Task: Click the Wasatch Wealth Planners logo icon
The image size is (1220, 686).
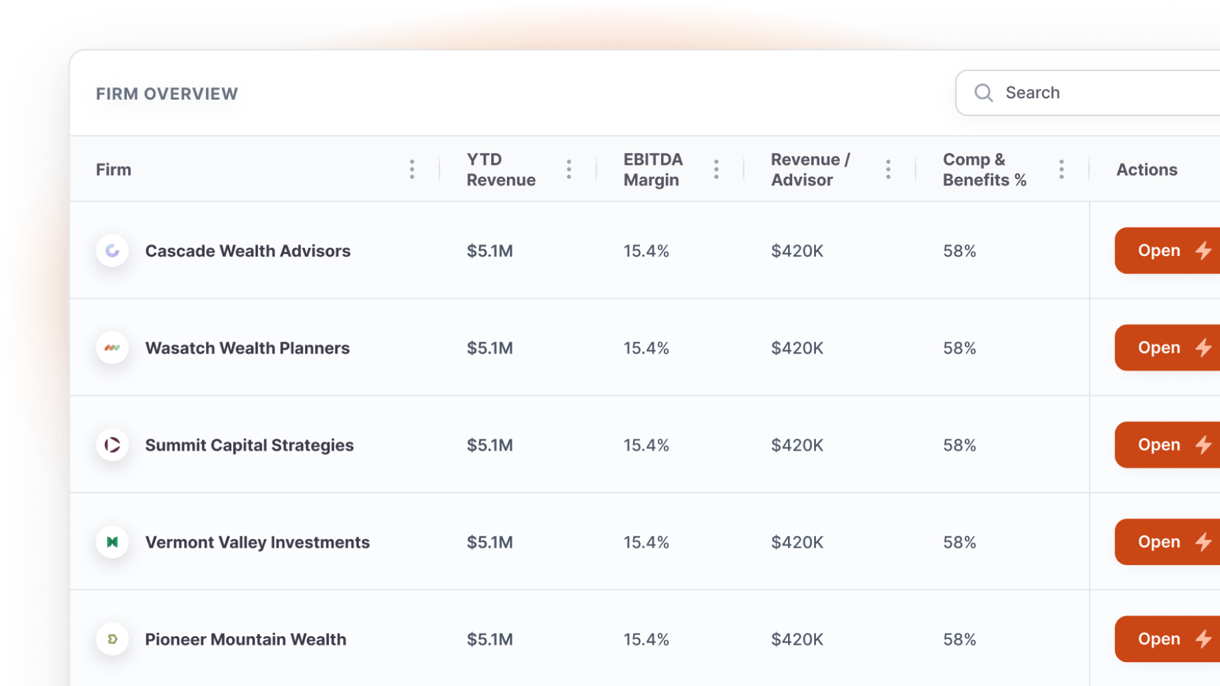Action: [112, 348]
